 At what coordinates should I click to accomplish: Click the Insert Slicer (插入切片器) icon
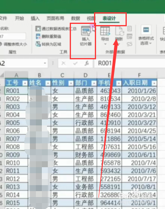coord(86,31)
